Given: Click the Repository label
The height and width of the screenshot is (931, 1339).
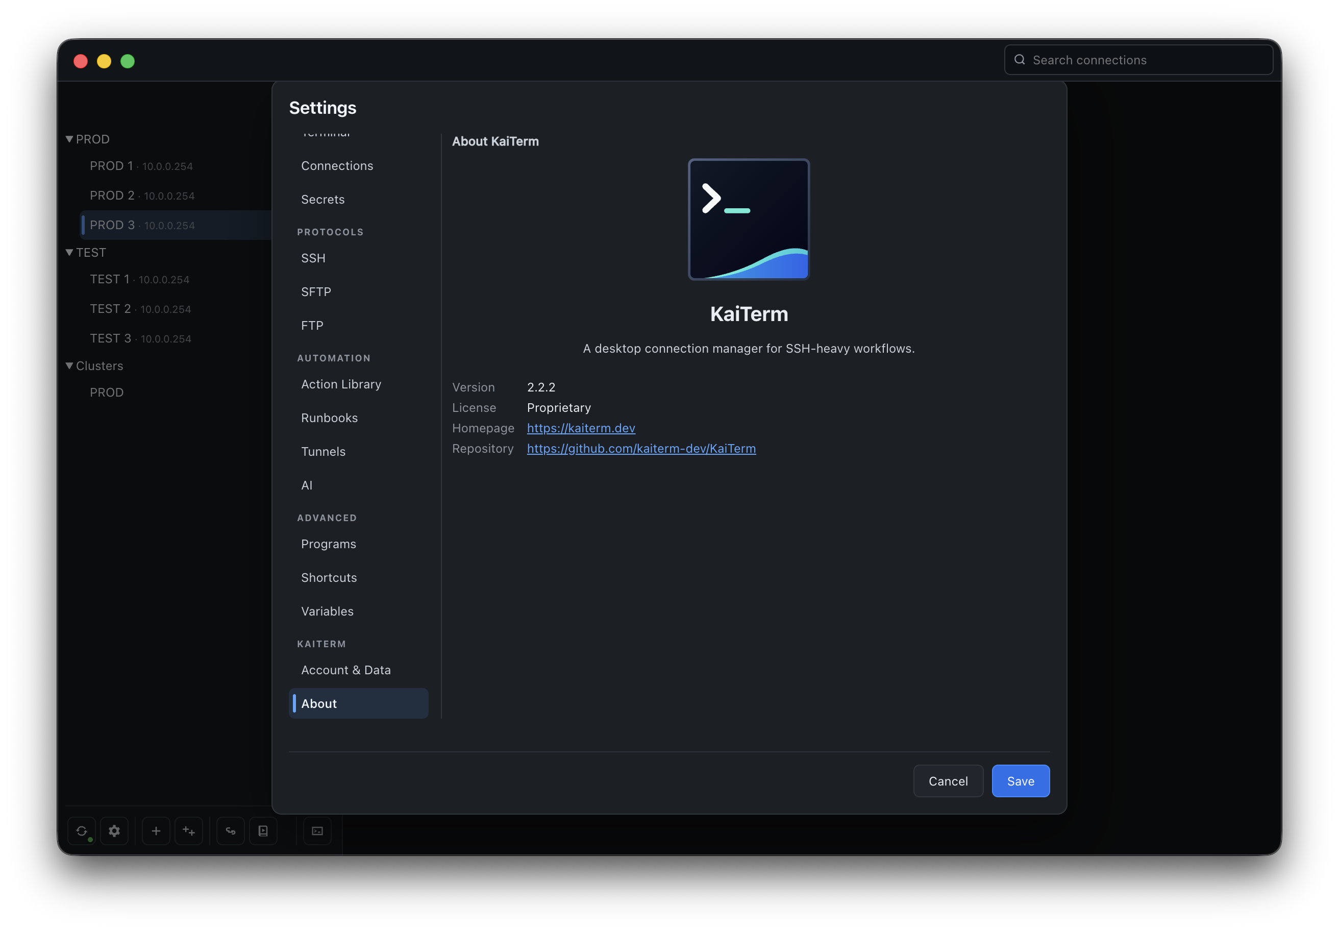Looking at the screenshot, I should [x=483, y=449].
